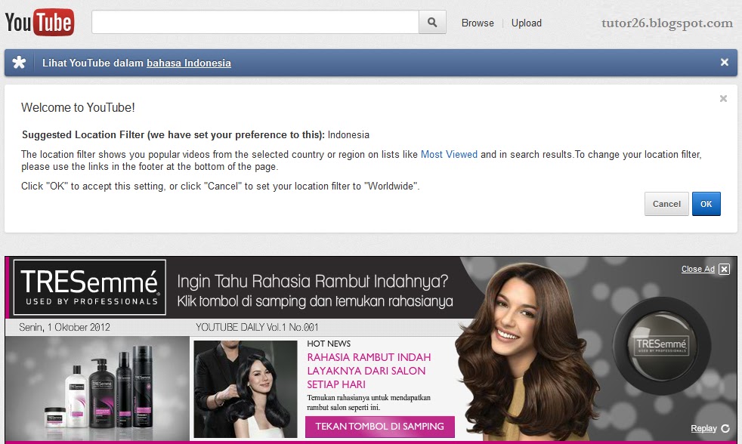Click the YouTube logo
This screenshot has width=742, height=444.
(x=39, y=22)
